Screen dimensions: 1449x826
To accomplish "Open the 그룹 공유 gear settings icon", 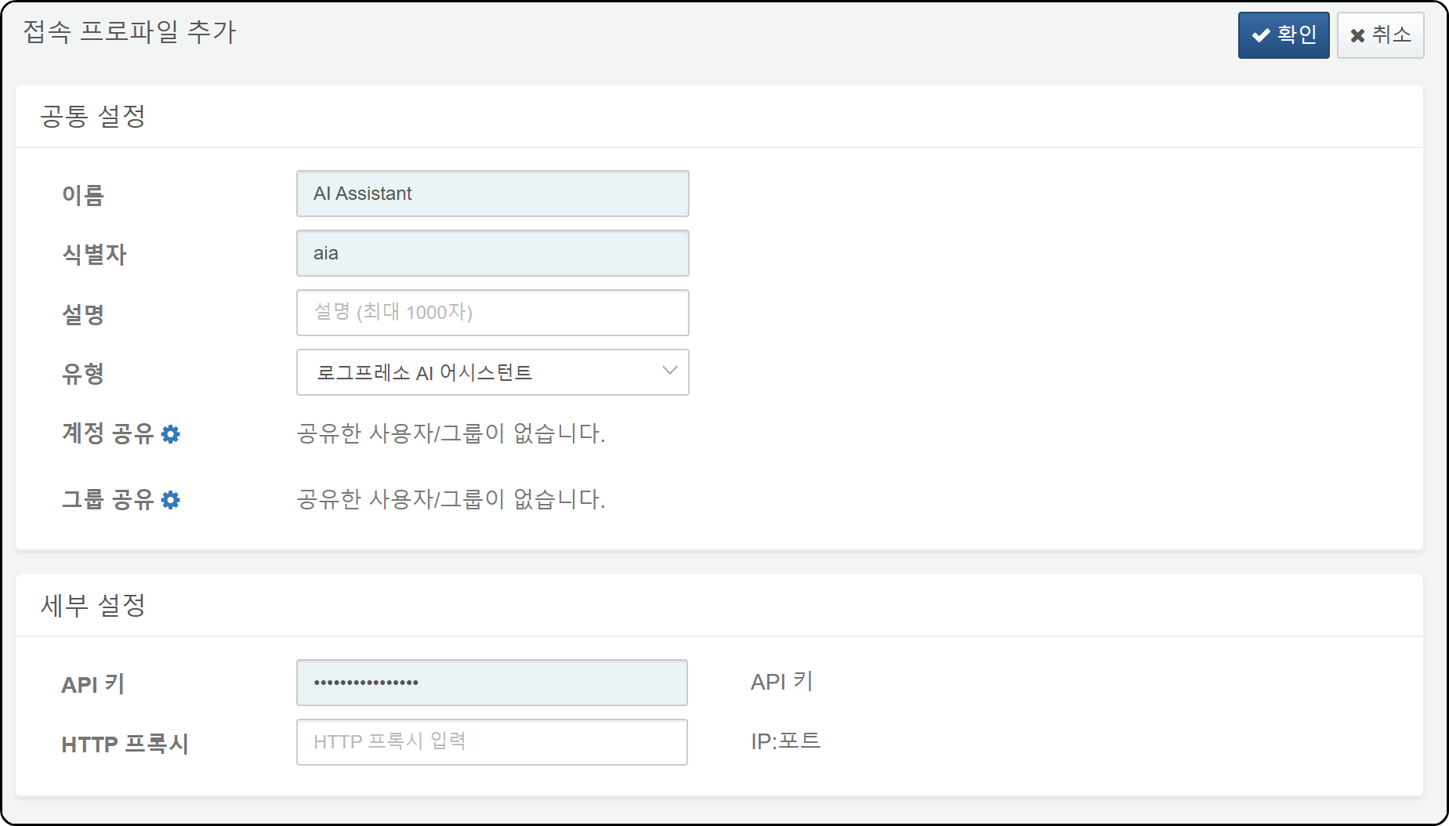I will tap(171, 500).
